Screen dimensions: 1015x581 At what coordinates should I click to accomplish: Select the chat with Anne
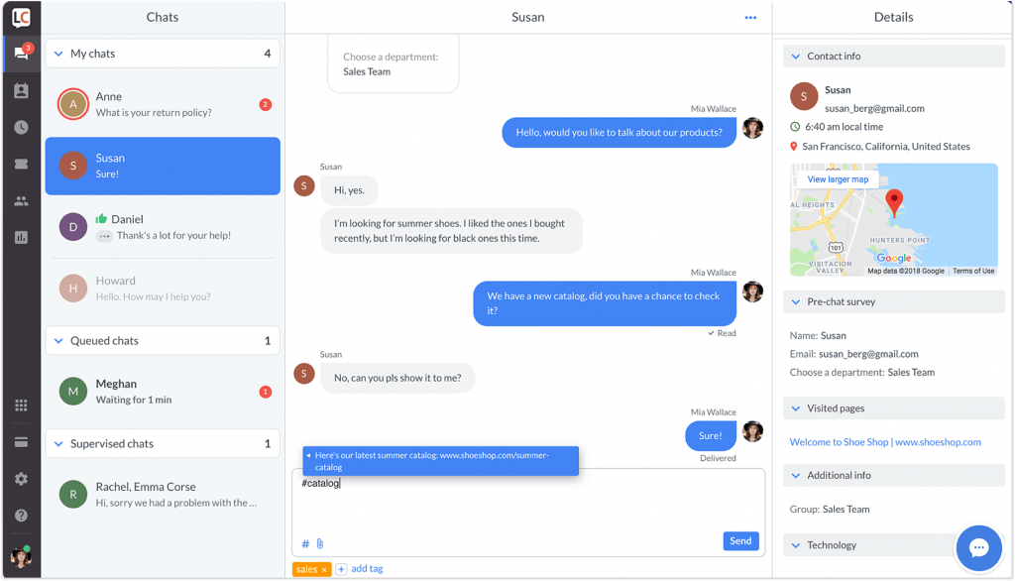tap(162, 104)
